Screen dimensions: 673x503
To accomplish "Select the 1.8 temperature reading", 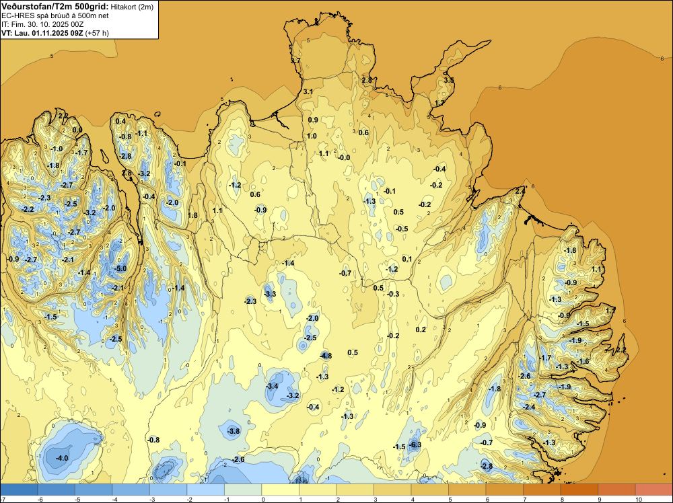I will (x=192, y=215).
